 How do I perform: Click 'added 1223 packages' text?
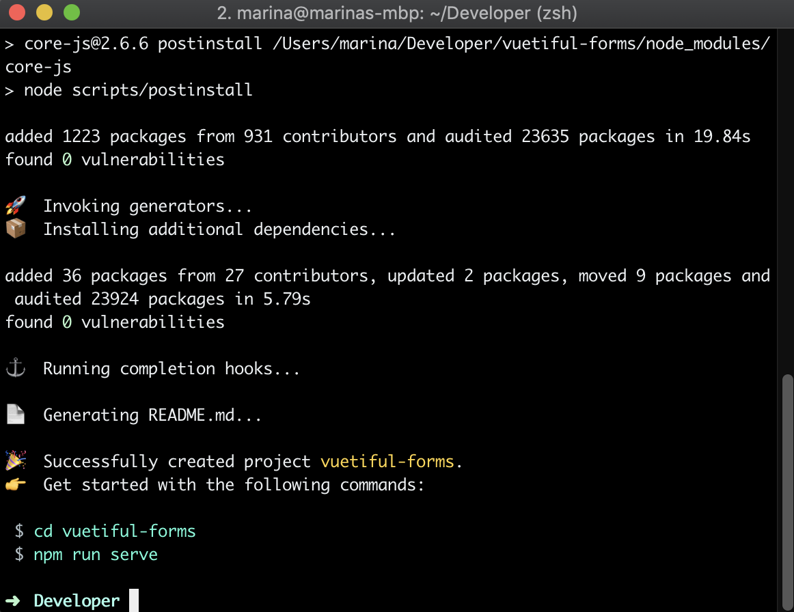coord(96,137)
